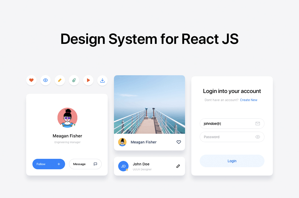Click the 'Engineering Manager' subtitle
The height and width of the screenshot is (198, 299).
coord(67,142)
